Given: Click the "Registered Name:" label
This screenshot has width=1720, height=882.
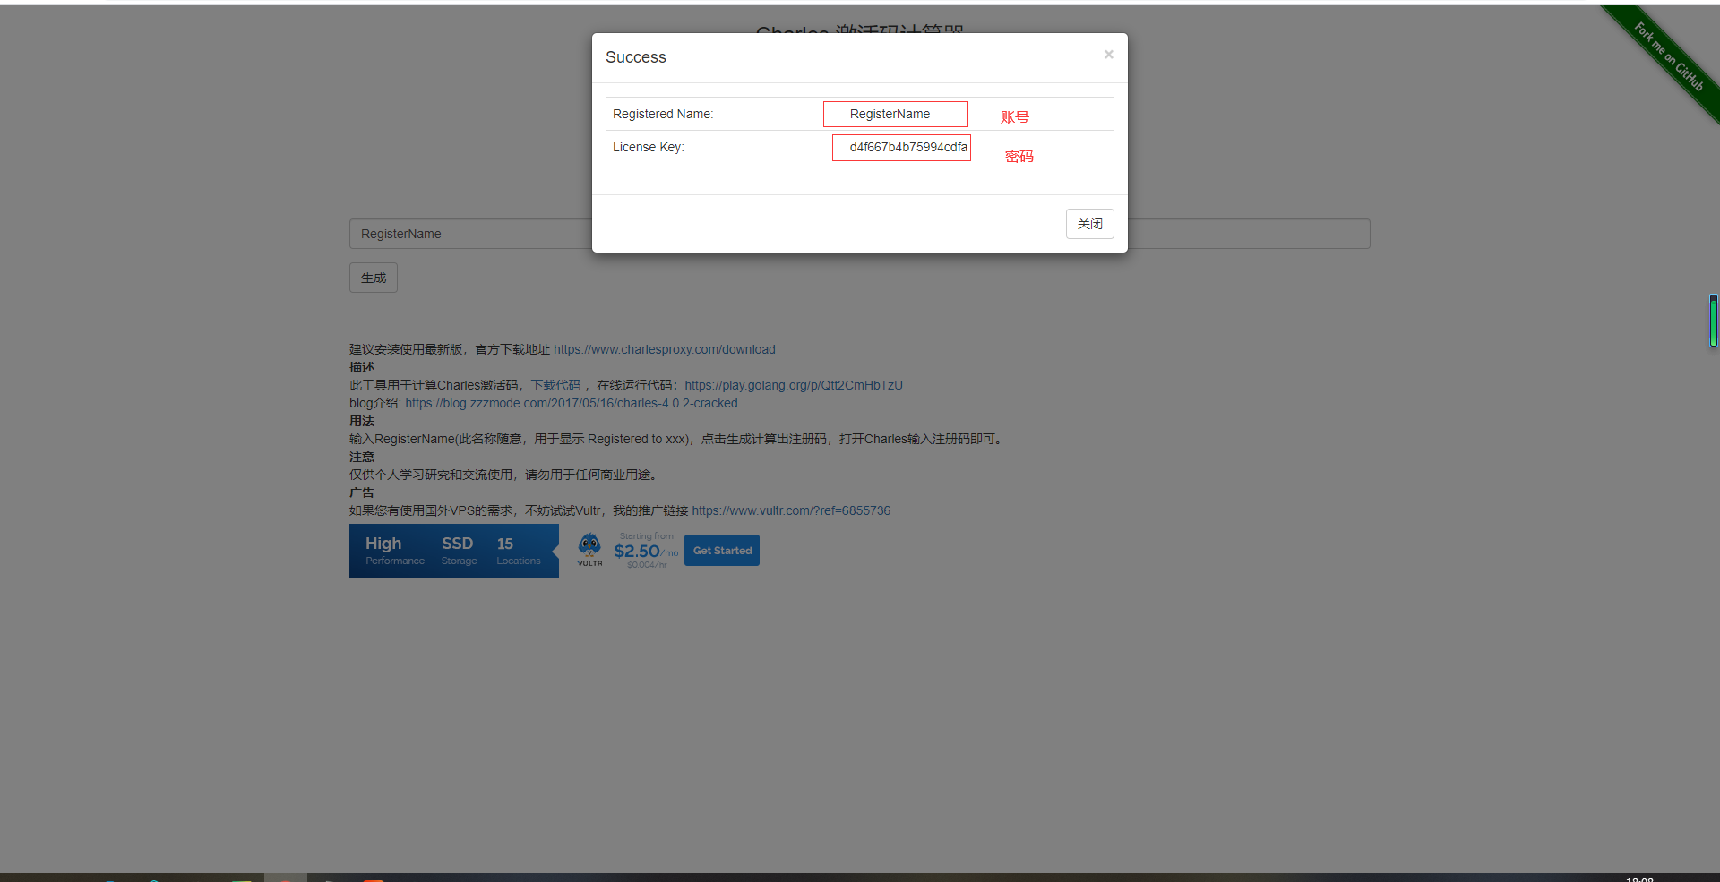Looking at the screenshot, I should pyautogui.click(x=663, y=114).
